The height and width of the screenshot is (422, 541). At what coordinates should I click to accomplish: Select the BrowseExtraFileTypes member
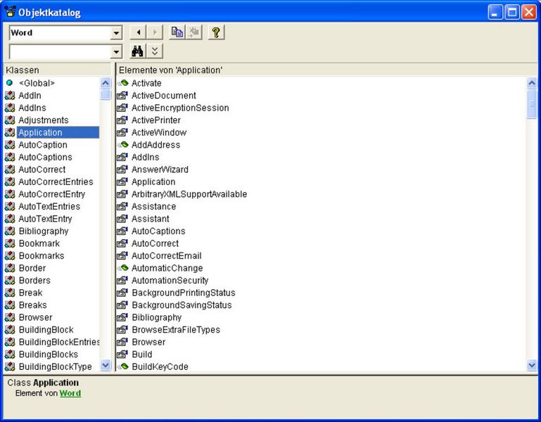[x=176, y=330]
